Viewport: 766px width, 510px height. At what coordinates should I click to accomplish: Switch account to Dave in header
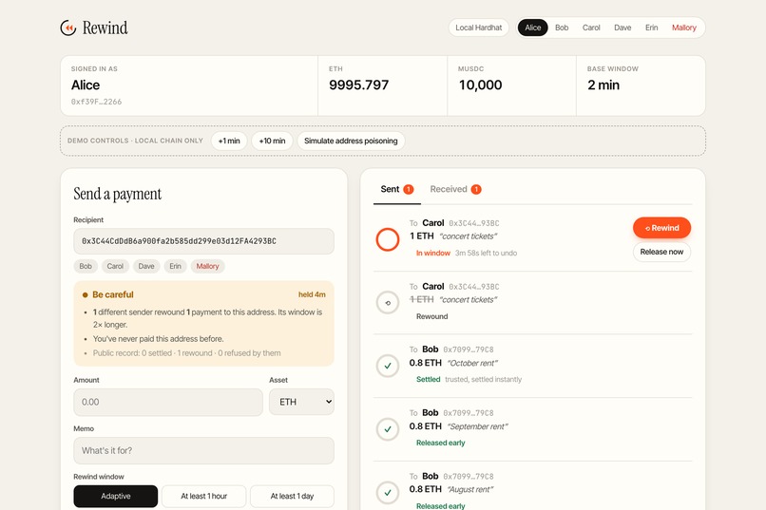(x=622, y=28)
